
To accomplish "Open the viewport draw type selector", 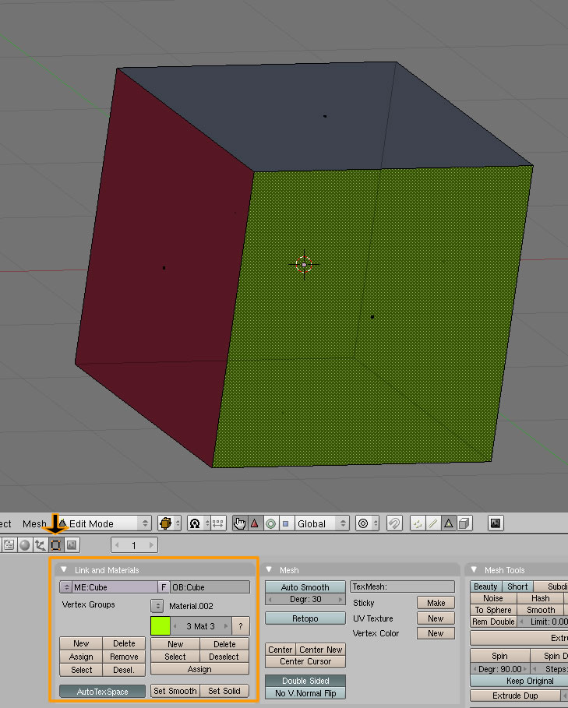I will pos(169,523).
